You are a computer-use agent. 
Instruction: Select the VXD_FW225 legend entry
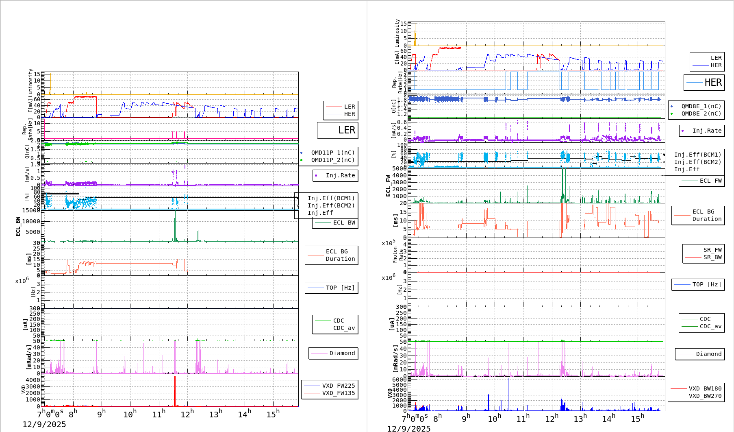pyautogui.click(x=338, y=386)
